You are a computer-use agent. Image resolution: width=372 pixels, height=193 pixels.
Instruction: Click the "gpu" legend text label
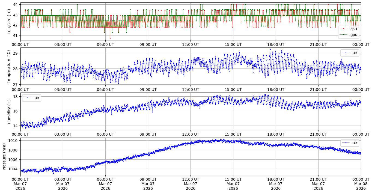(353, 35)
